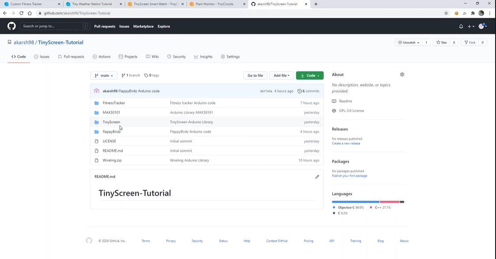Click the flappyBirdz folder icon
The height and width of the screenshot is (259, 496).
[97, 131]
